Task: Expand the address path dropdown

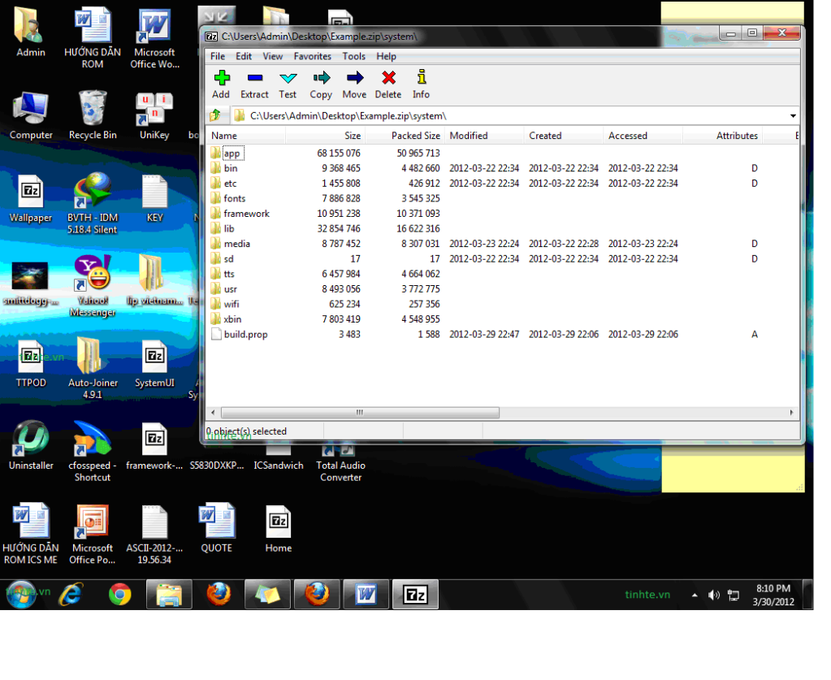Action: [x=793, y=115]
